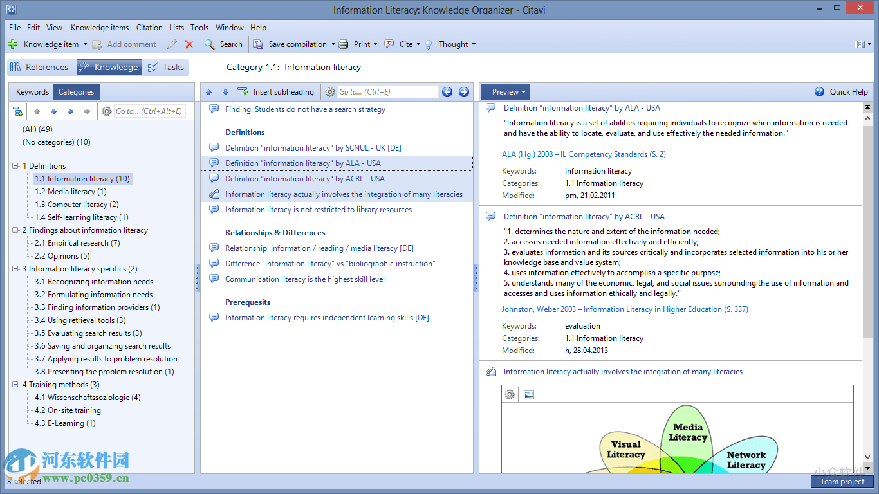This screenshot has height=494, width=879.
Task: Switch to the Tasks view
Action: 166,67
